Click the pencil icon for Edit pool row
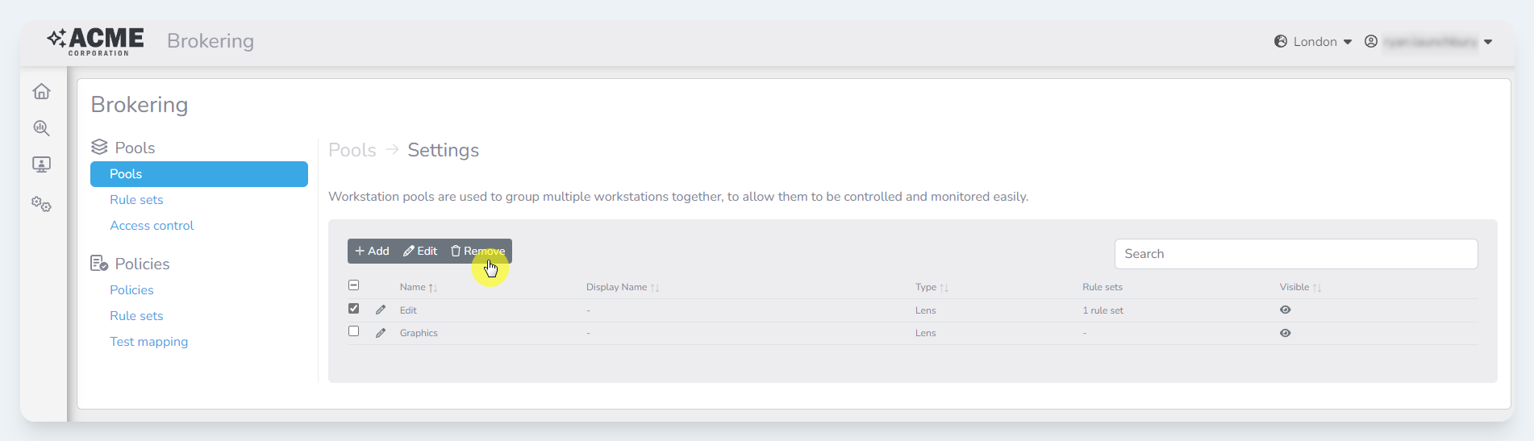 pyautogui.click(x=381, y=310)
